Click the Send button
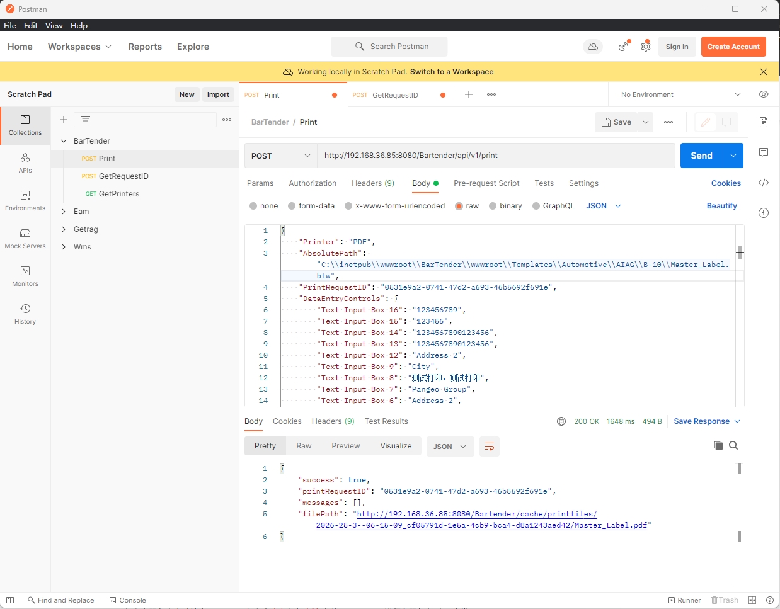The width and height of the screenshot is (780, 609). 701,156
